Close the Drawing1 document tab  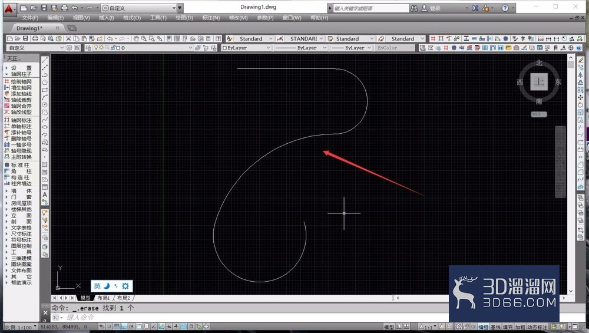(57, 28)
